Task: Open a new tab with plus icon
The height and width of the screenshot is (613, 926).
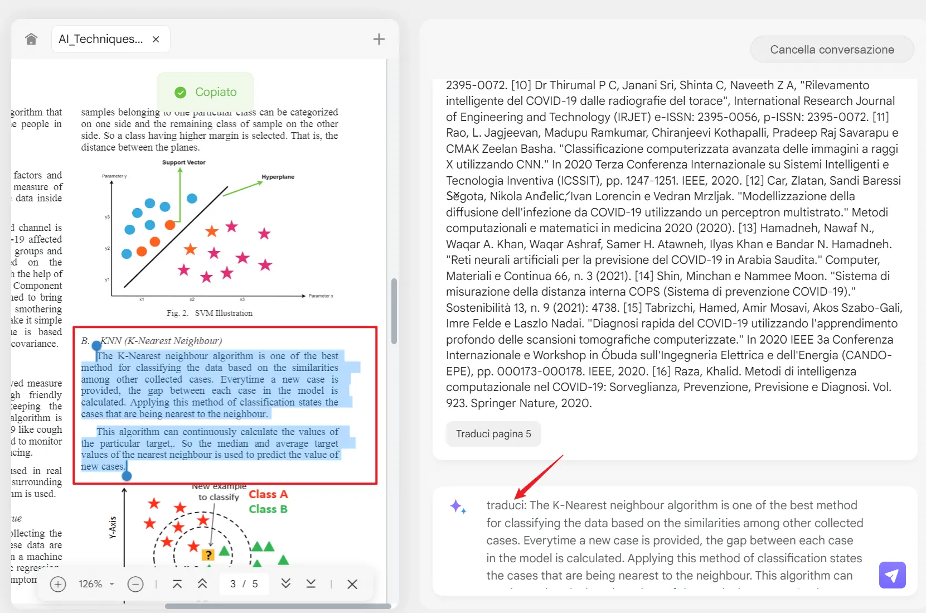Action: pyautogui.click(x=379, y=39)
